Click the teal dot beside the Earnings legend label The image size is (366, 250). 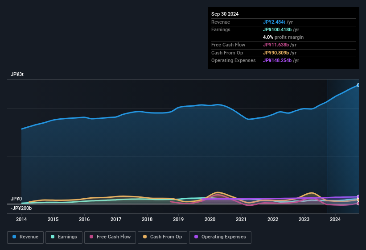[x=53, y=237]
